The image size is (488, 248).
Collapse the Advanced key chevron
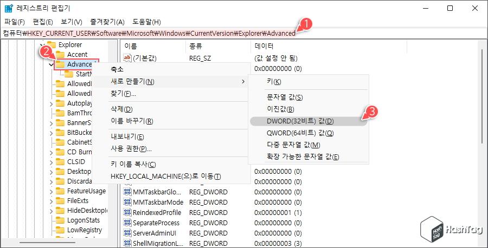[51, 64]
